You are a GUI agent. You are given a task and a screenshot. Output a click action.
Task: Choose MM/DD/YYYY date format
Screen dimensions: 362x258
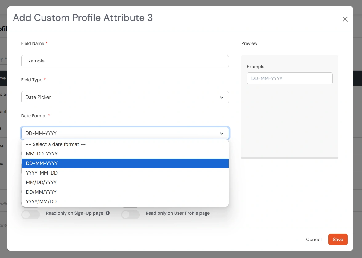(42, 182)
